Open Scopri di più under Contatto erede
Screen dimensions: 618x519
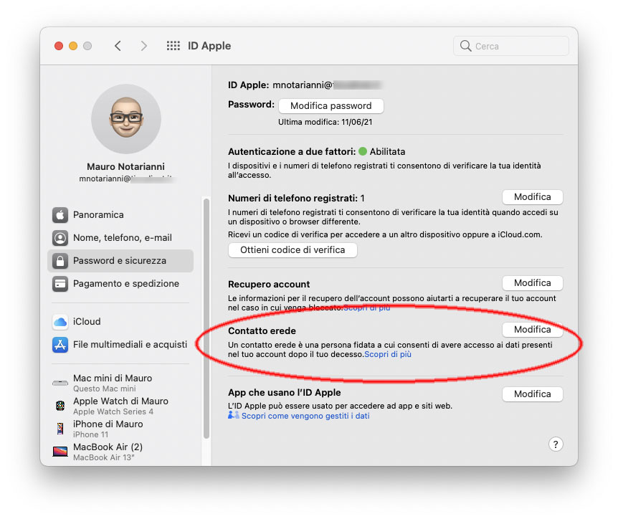tap(388, 353)
